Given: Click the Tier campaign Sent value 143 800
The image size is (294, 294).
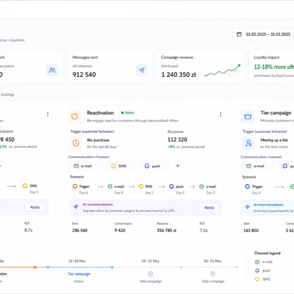Looking at the screenshot, I should 251,230.
